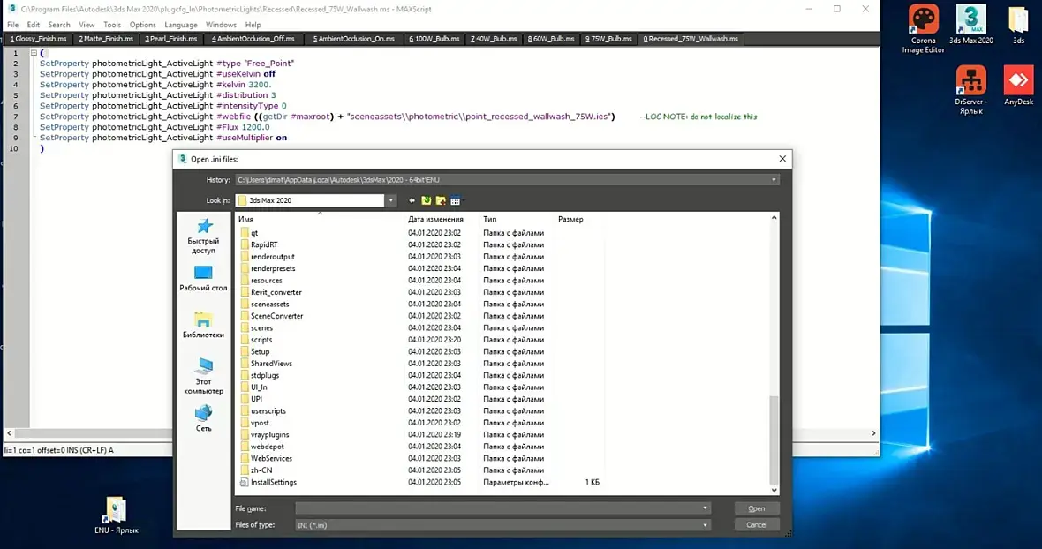
Task: Click the editor horizontal scroll right arrow
Action: tap(873, 433)
